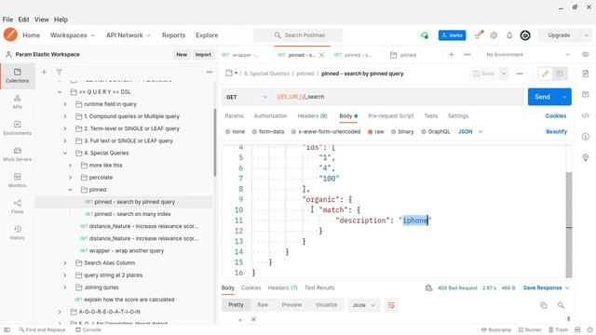
Task: Click the request URL field
Action: (x=398, y=97)
